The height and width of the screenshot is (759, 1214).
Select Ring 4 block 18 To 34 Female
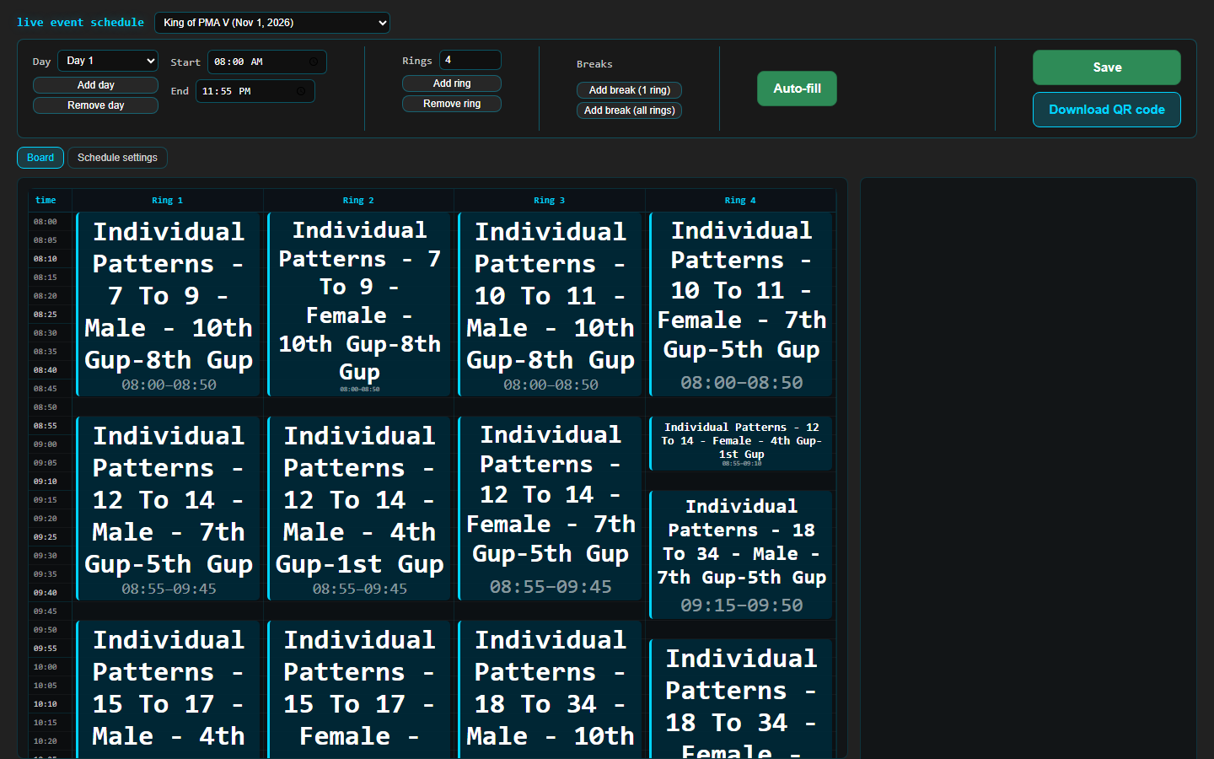741,699
